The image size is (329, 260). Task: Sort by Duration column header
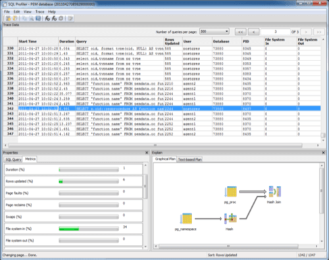[x=67, y=41]
